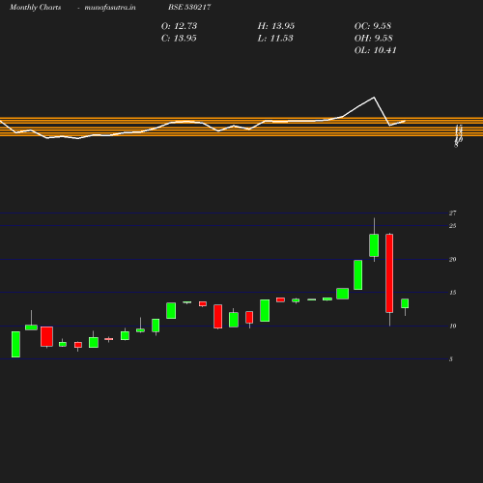Click the open value "O: 12.73"
The height and width of the screenshot is (483, 483).
pos(179,26)
